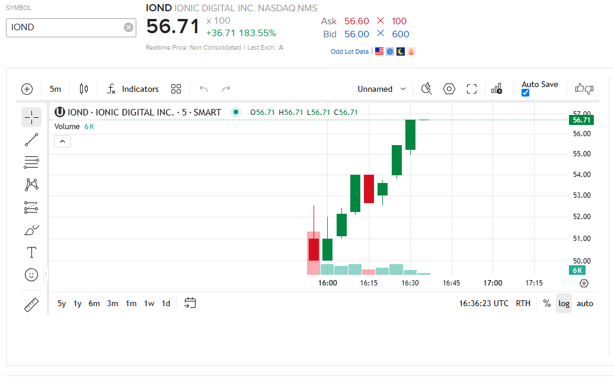Viewport: 614px width, 379px height.
Task: Click the compare or add symbol plus icon
Action: [27, 89]
